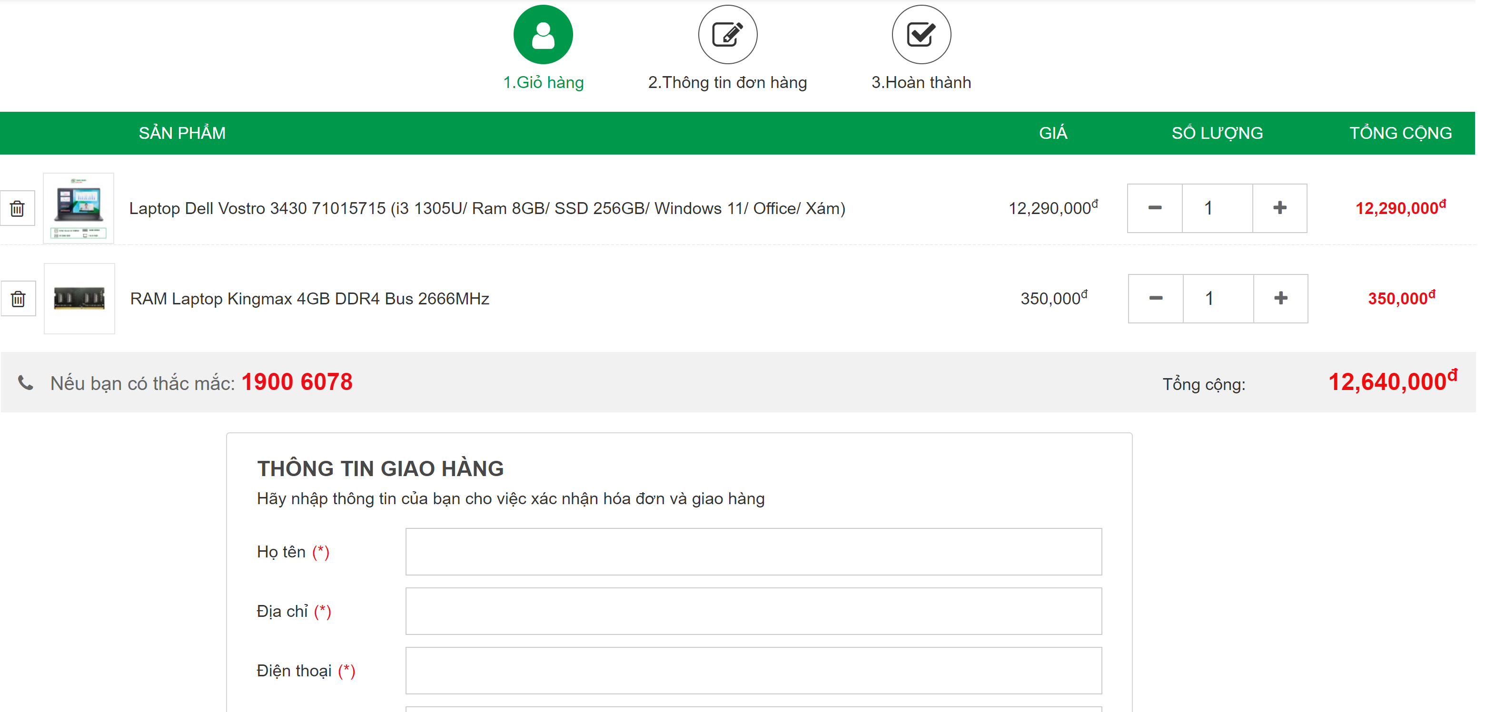
Task: Click the Tổng cộng: label
Action: tap(1204, 384)
